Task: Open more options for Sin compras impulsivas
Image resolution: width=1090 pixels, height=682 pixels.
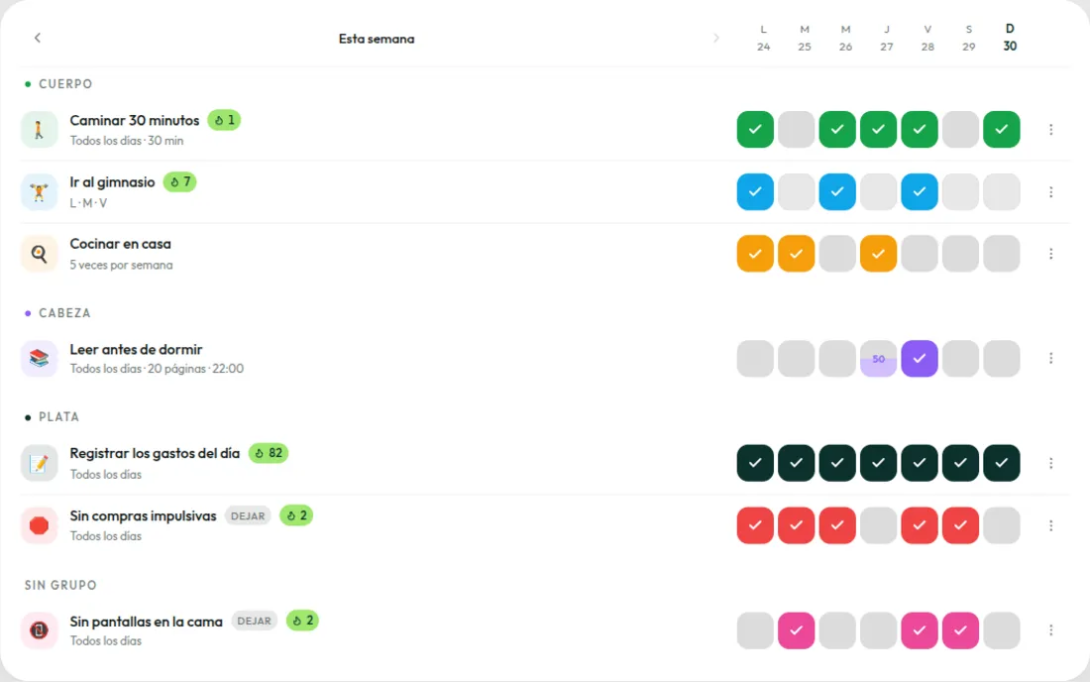Action: 1051,525
